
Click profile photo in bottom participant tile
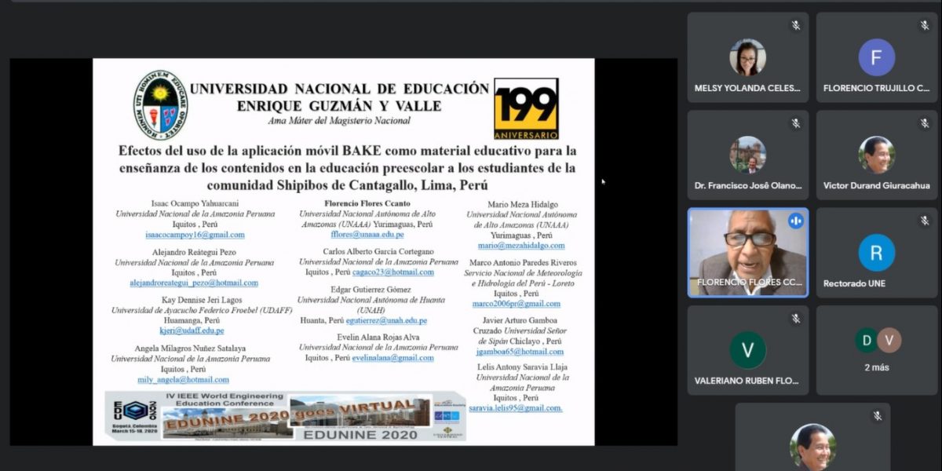click(812, 447)
